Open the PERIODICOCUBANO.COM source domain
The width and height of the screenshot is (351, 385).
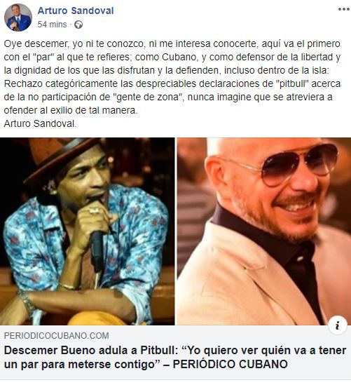(57, 336)
